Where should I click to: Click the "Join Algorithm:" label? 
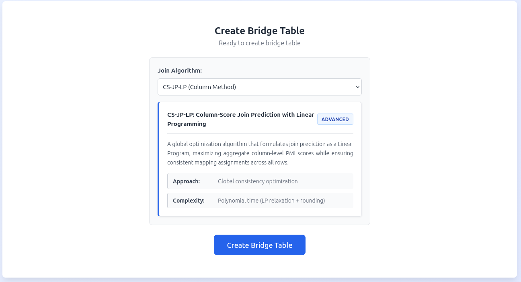180,71
